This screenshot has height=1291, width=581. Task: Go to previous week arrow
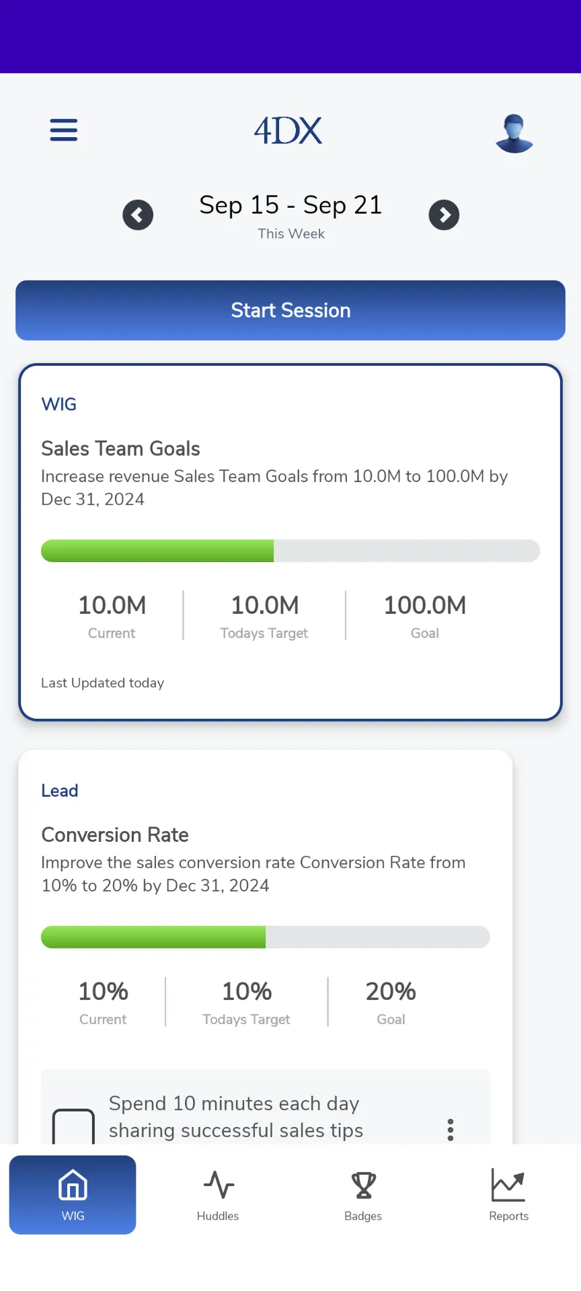[138, 215]
